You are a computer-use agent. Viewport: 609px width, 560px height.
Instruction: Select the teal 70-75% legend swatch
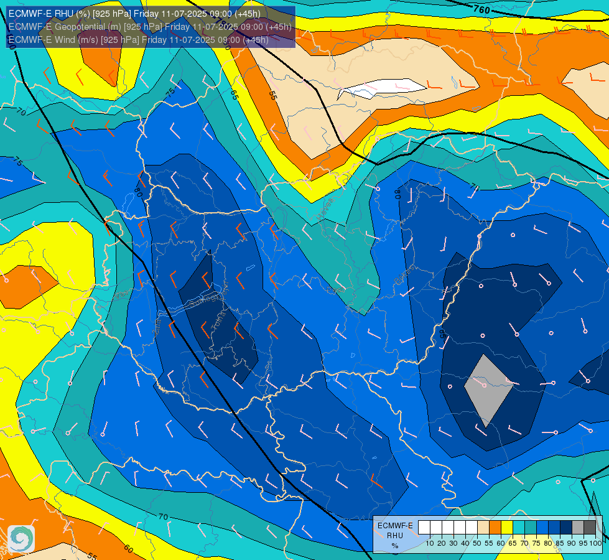(x=531, y=528)
